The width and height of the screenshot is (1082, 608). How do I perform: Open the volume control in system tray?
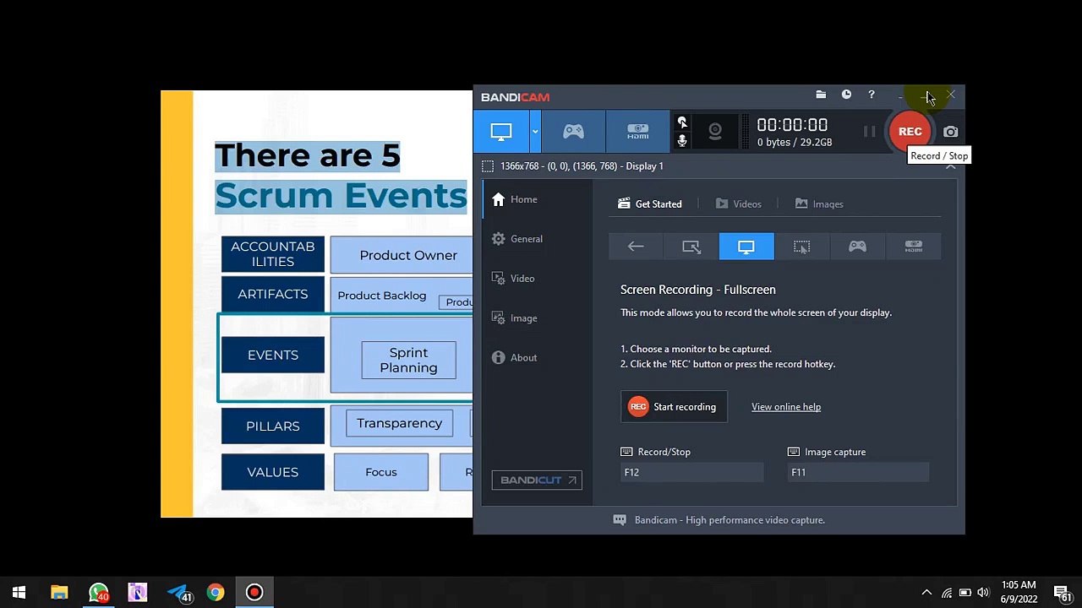(982, 593)
